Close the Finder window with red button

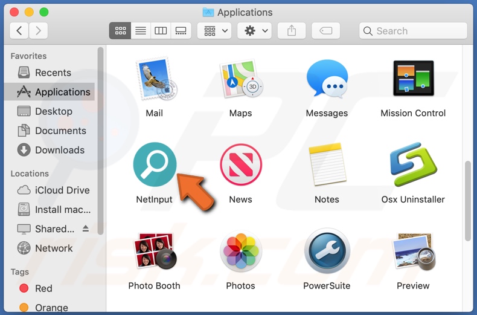click(14, 12)
